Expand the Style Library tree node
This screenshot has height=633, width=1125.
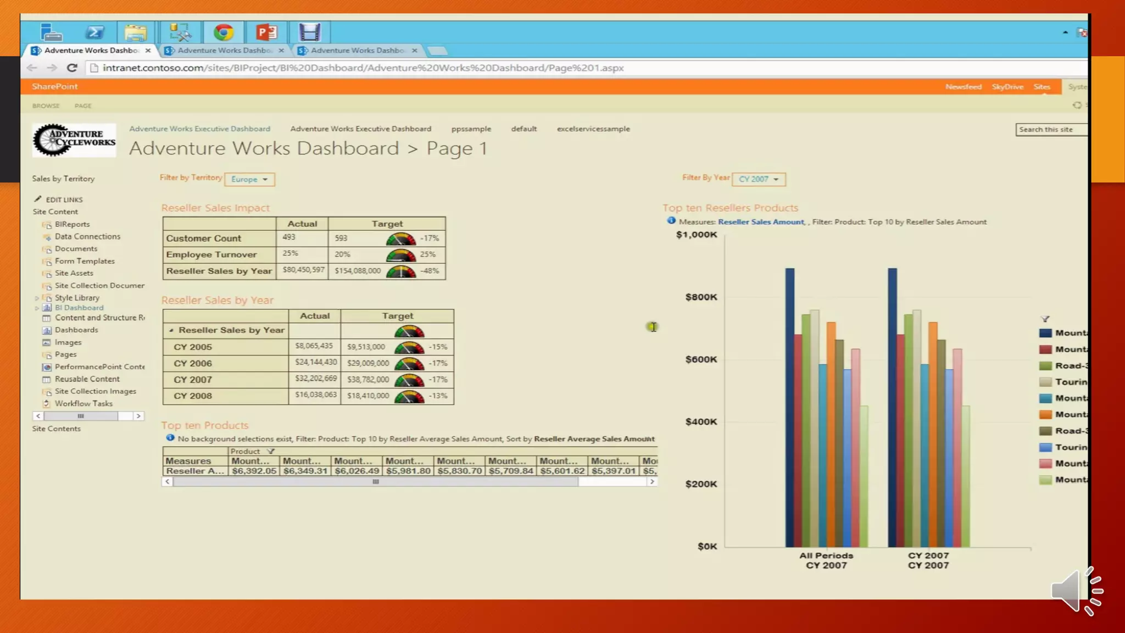coord(37,298)
